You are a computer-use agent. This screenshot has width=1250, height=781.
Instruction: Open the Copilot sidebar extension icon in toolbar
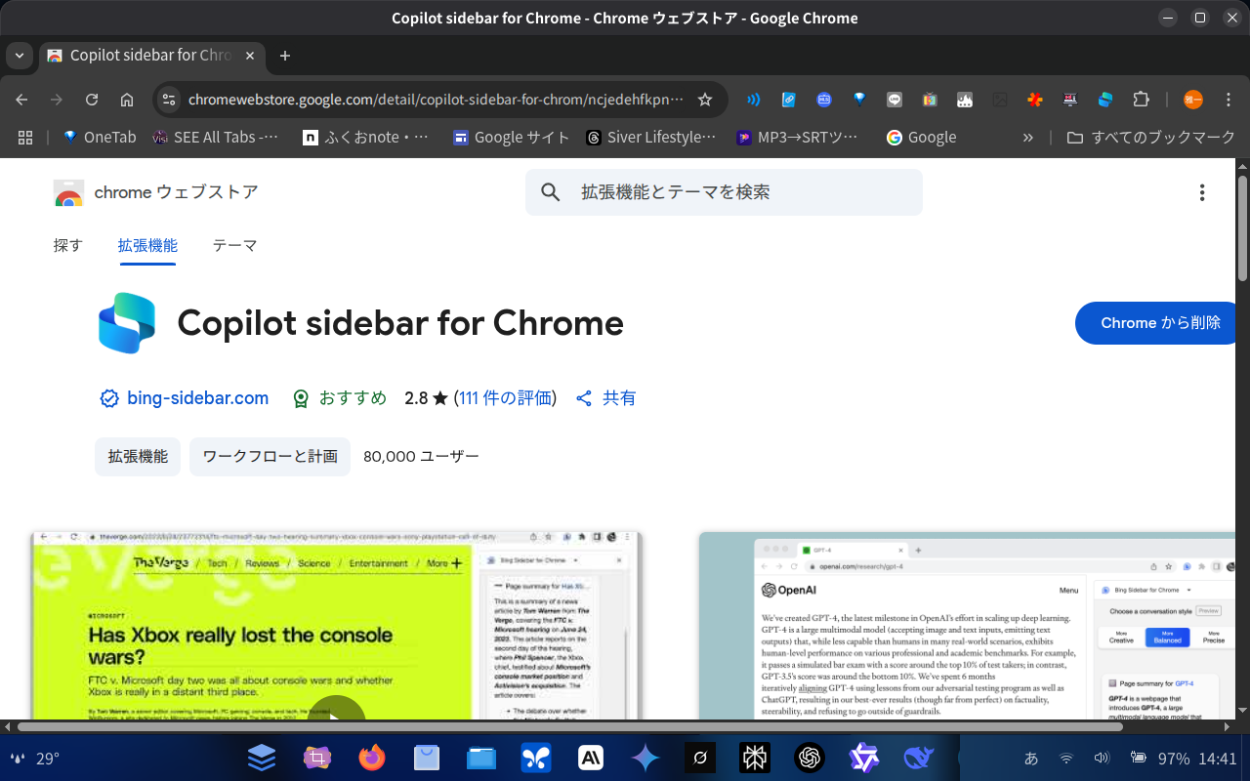pyautogui.click(x=1105, y=100)
